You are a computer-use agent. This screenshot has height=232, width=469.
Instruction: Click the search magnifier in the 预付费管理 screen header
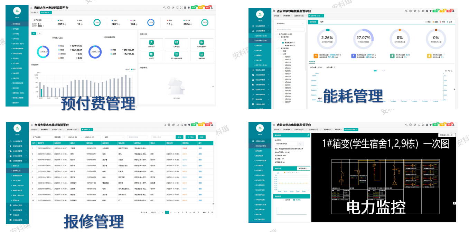point(165,7)
